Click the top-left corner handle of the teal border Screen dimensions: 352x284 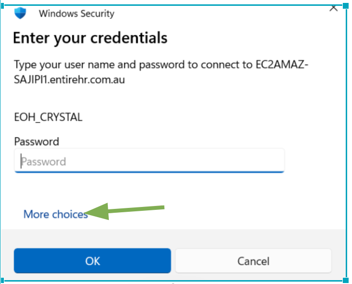[2, 4]
